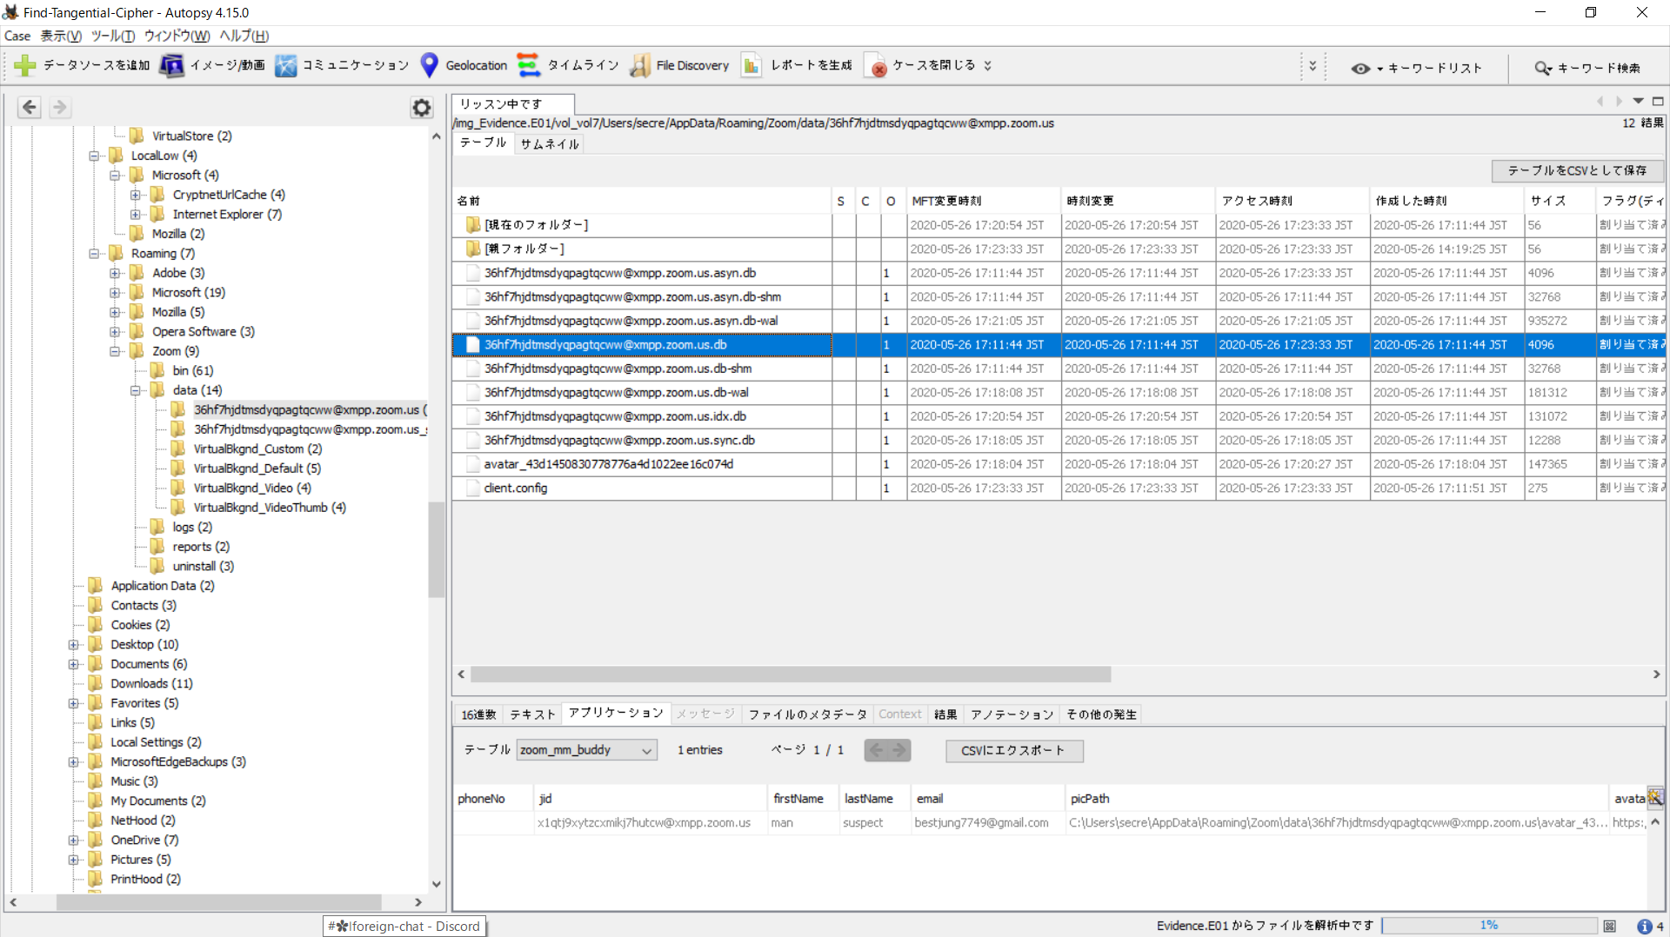
Task: Collapse the LocalLow tree node
Action: tap(94, 156)
